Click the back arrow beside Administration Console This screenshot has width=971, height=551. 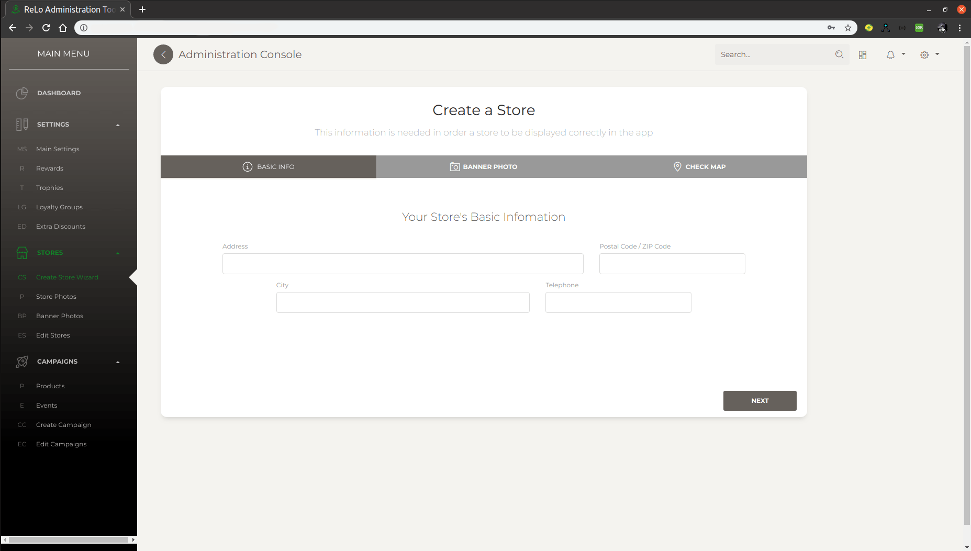163,54
